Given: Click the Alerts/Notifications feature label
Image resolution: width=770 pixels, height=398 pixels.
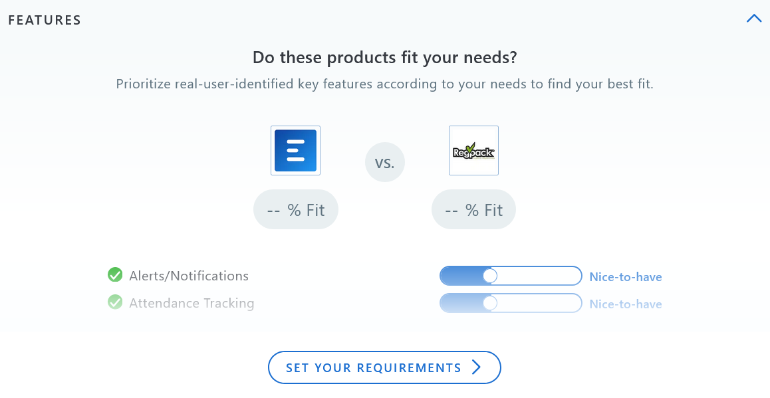Looking at the screenshot, I should pos(189,276).
